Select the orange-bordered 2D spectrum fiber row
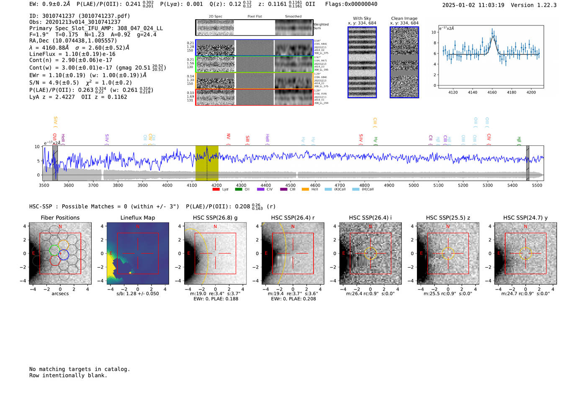The height and width of the screenshot is (398, 586). tap(254, 81)
